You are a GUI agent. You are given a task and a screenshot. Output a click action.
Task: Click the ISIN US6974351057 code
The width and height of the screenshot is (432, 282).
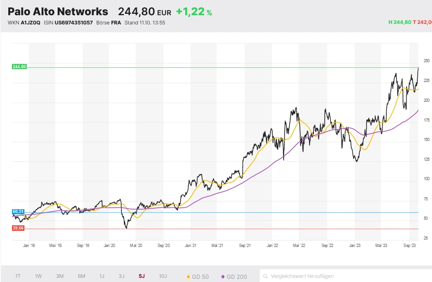click(x=74, y=23)
